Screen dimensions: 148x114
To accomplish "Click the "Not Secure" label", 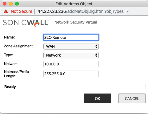I will (x=22, y=11).
